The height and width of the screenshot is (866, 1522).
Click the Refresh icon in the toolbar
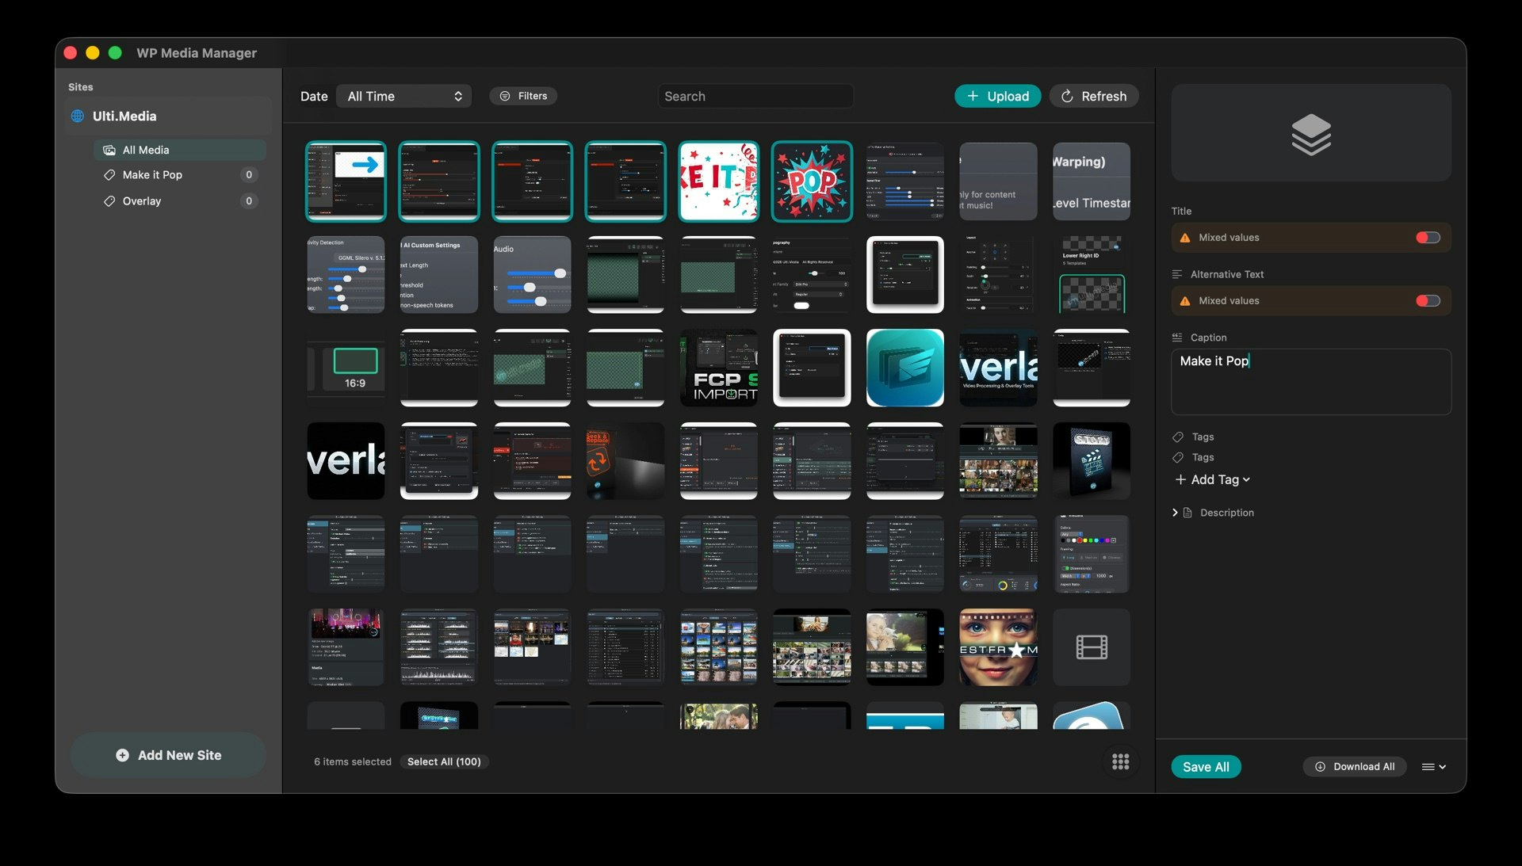1067,96
